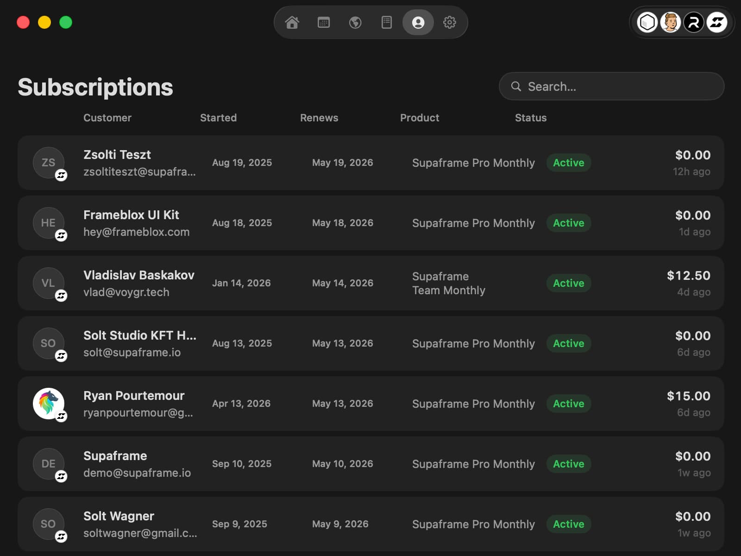Screen dimensions: 741x556
Task: Switch to the white cube workspace icon
Action: [647, 22]
